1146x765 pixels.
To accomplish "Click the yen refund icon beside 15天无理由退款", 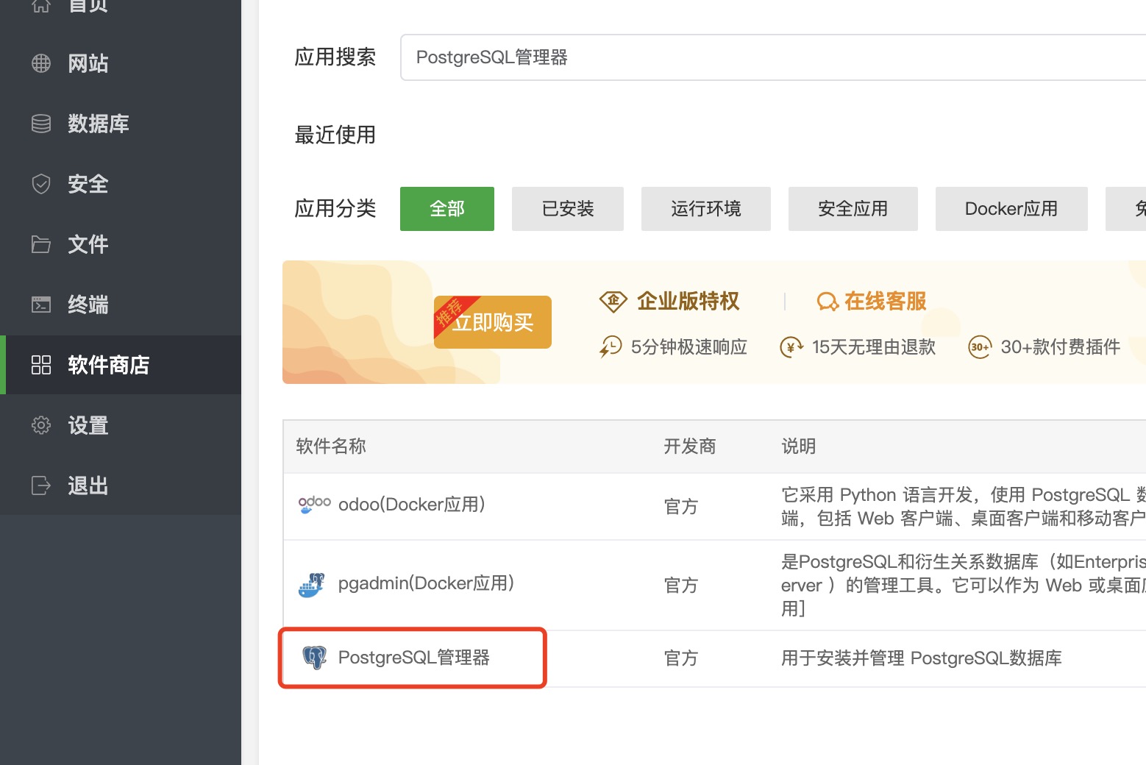I will 791,347.
